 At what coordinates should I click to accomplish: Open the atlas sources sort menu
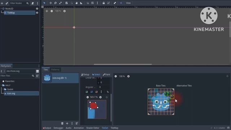[x=77, y=123]
